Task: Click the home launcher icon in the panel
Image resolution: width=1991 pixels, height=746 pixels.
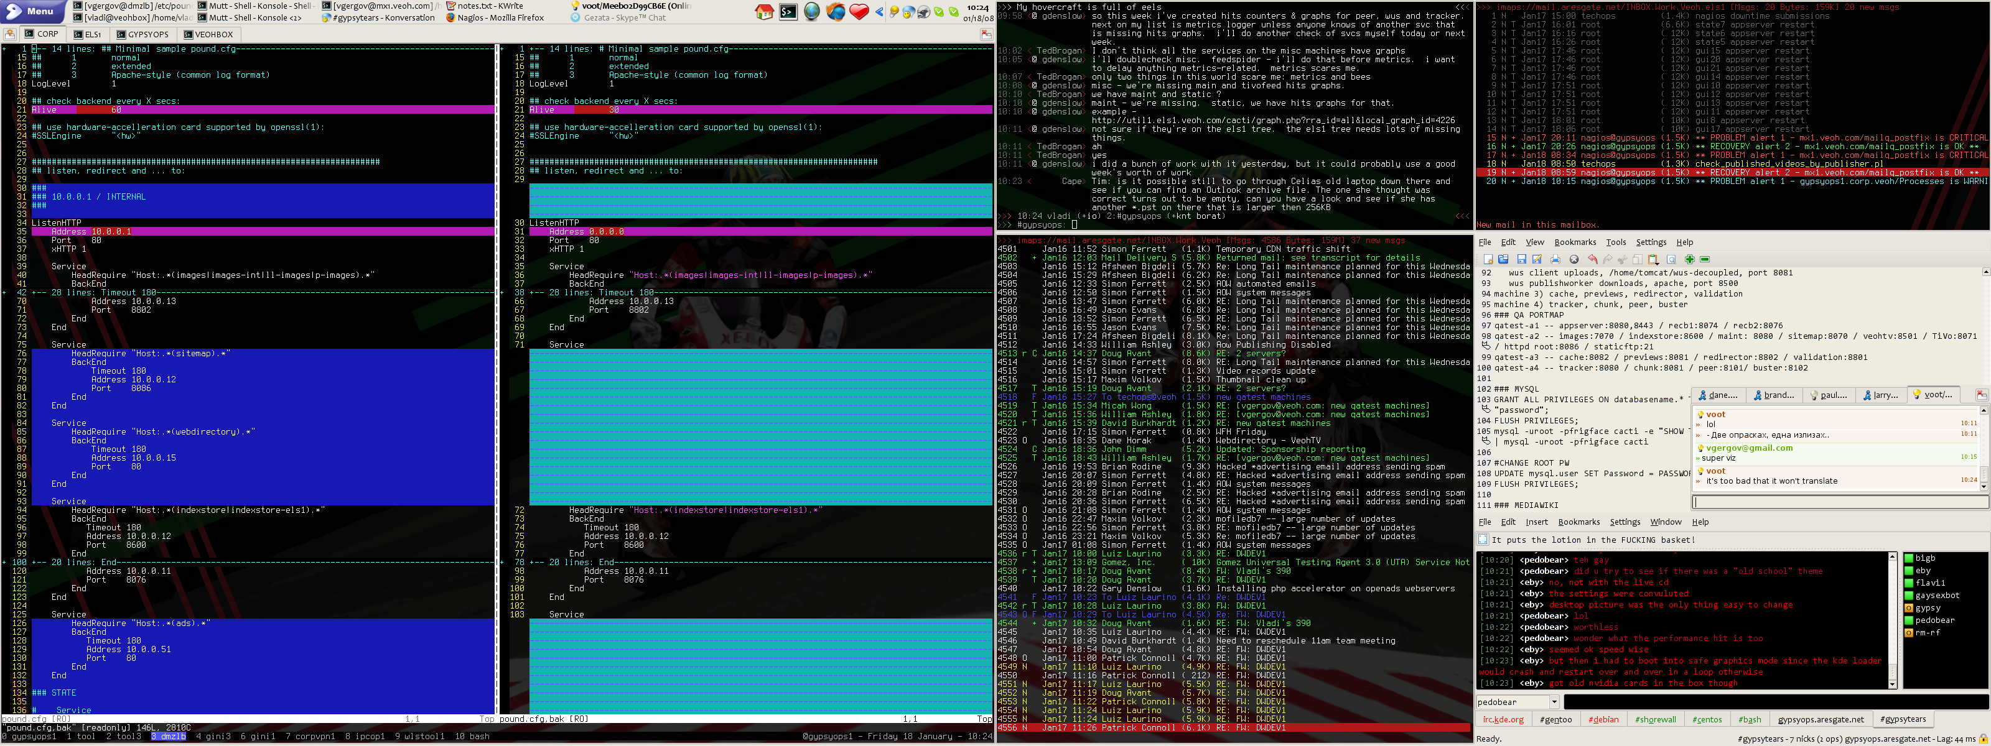Action: pos(765,12)
